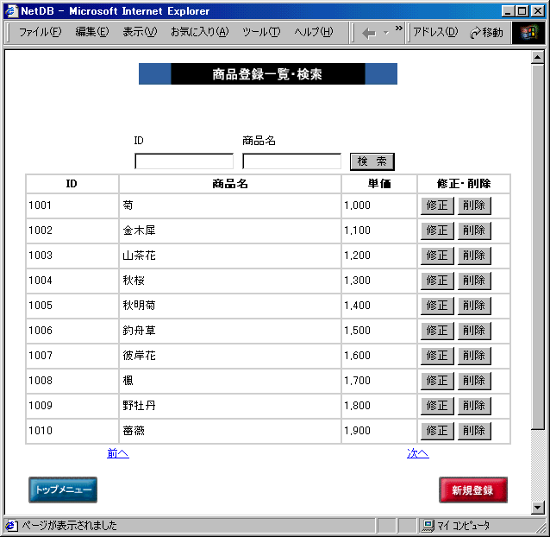Click 修正 for product 1002 金木犀
The width and height of the screenshot is (550, 537).
pyautogui.click(x=437, y=231)
